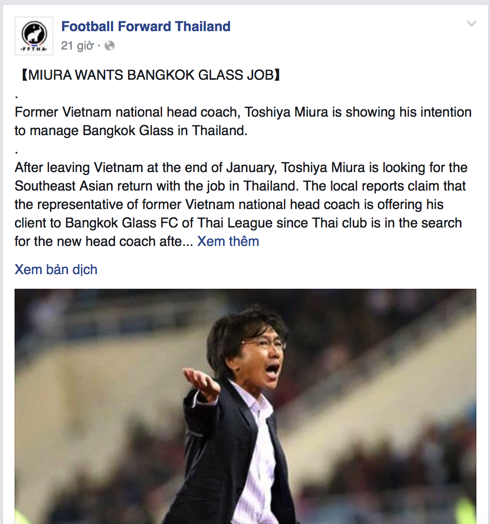Click the paragraph beginning "Former Vietnam national"
This screenshot has width=490, height=524.
coord(243,122)
